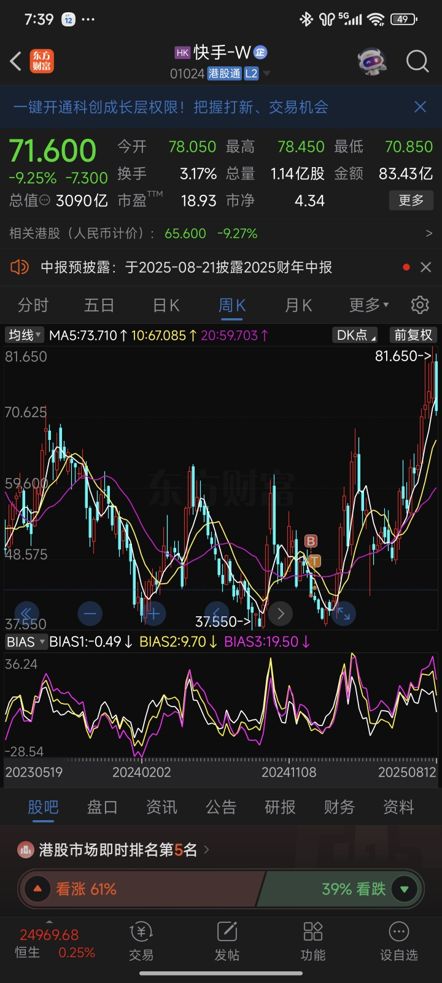
Task: Tap the T marker on chart
Action: pos(314,561)
